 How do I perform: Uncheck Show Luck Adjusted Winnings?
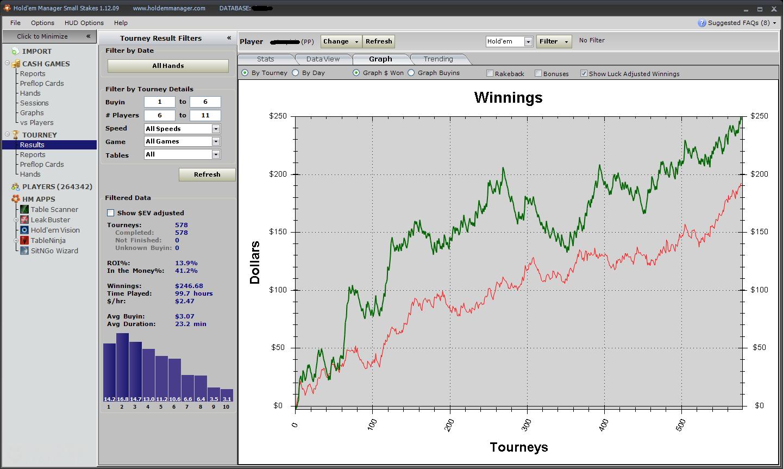(584, 73)
